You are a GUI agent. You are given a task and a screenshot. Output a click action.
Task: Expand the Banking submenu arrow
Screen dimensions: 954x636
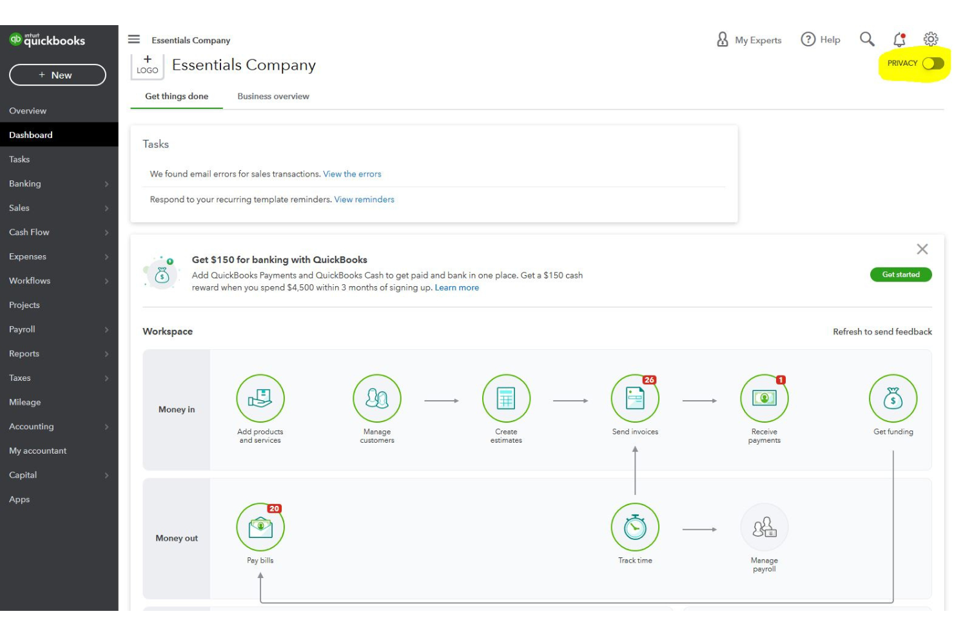(x=106, y=184)
